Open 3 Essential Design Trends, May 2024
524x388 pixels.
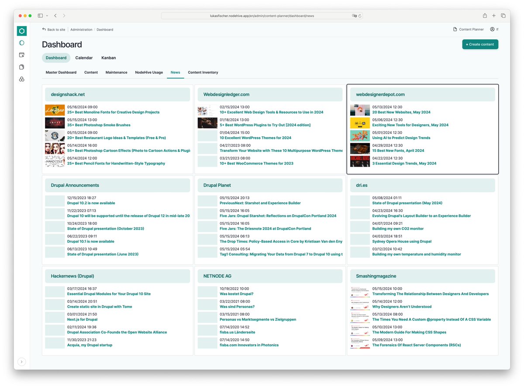[404, 163]
